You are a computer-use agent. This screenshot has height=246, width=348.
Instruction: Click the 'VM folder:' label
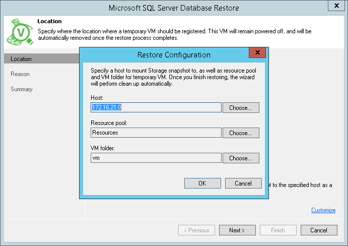tap(103, 148)
